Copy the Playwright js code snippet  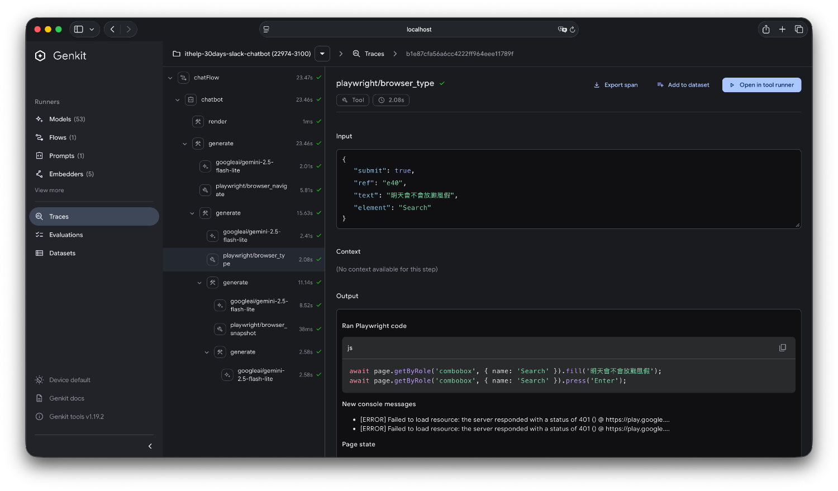[x=782, y=348]
